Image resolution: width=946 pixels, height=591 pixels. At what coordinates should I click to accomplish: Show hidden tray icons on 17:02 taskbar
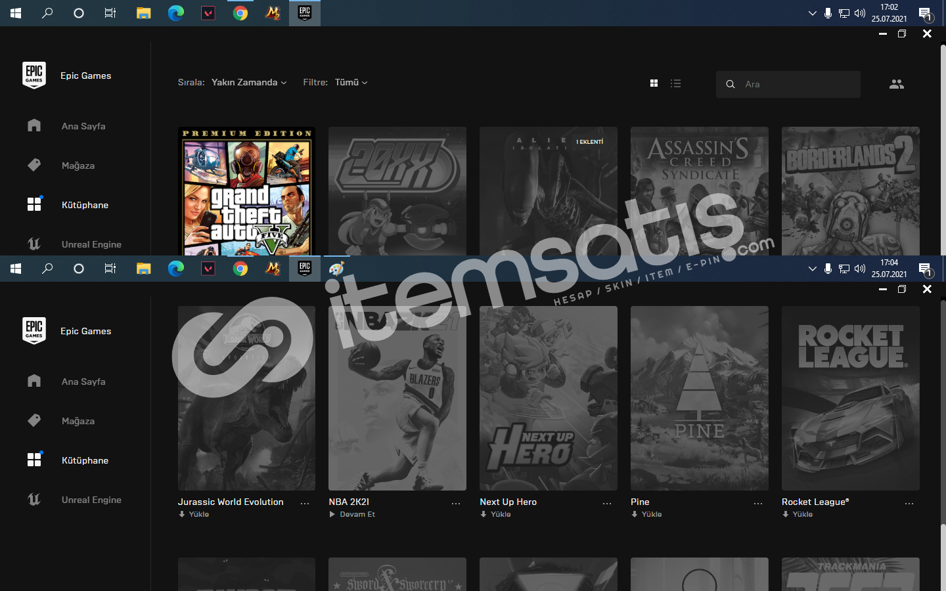tap(812, 13)
